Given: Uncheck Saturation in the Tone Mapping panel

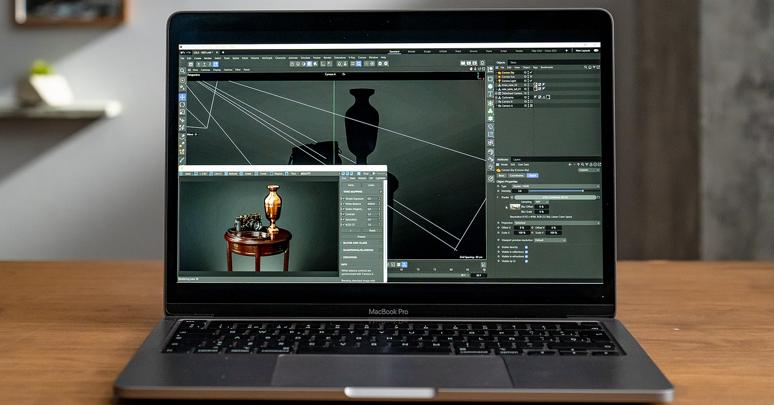Looking at the screenshot, I should 342,220.
